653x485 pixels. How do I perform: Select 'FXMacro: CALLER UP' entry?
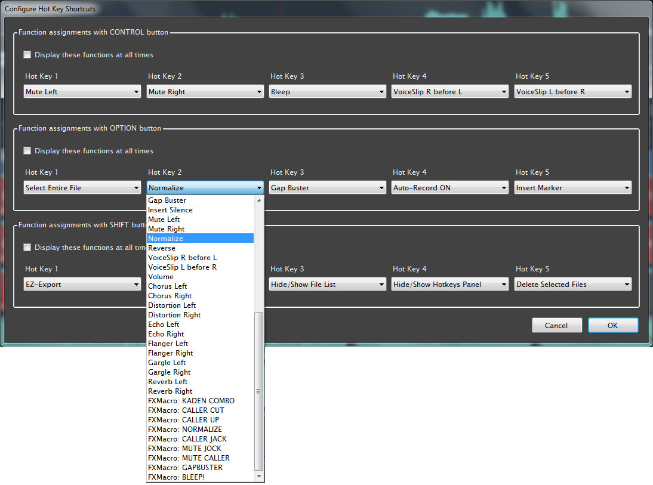(x=201, y=420)
